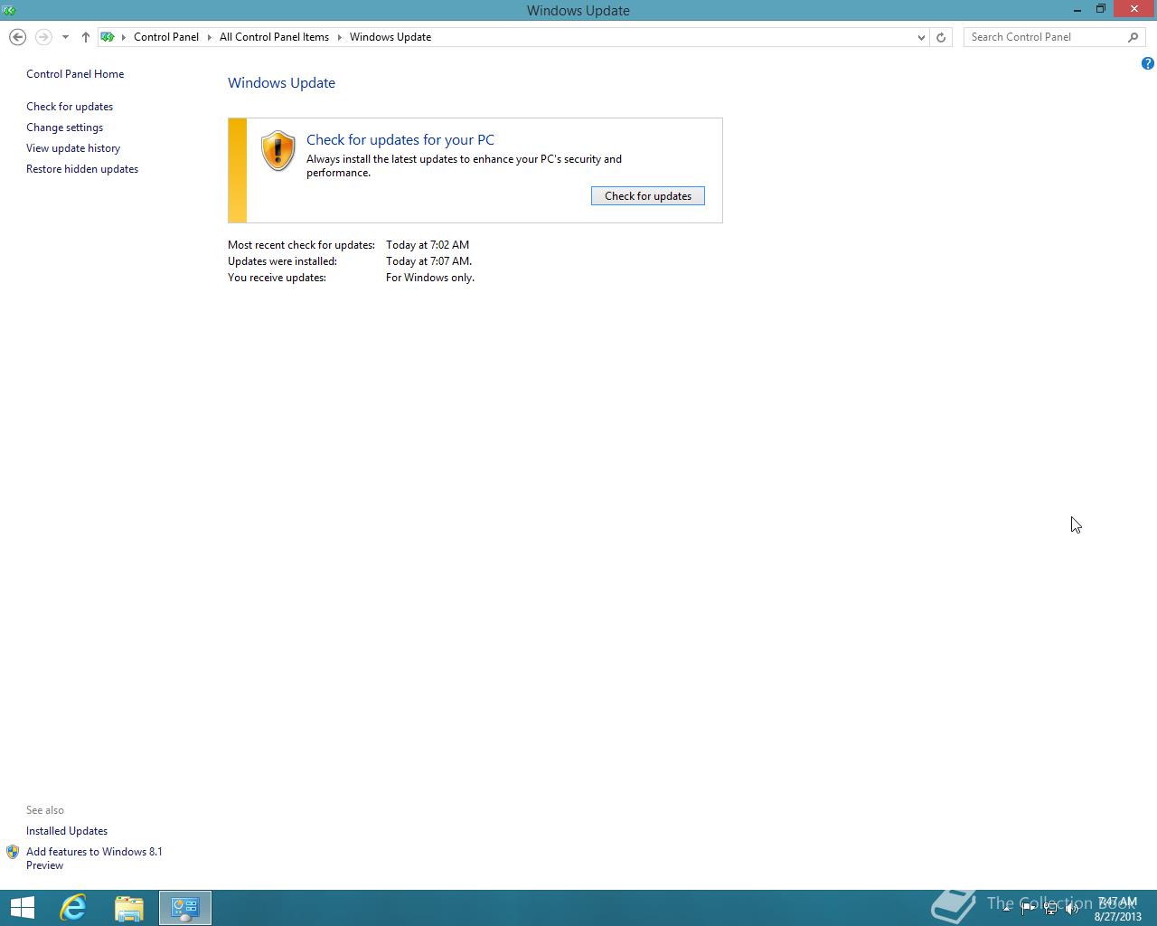Open the blue help question mark

click(1147, 63)
